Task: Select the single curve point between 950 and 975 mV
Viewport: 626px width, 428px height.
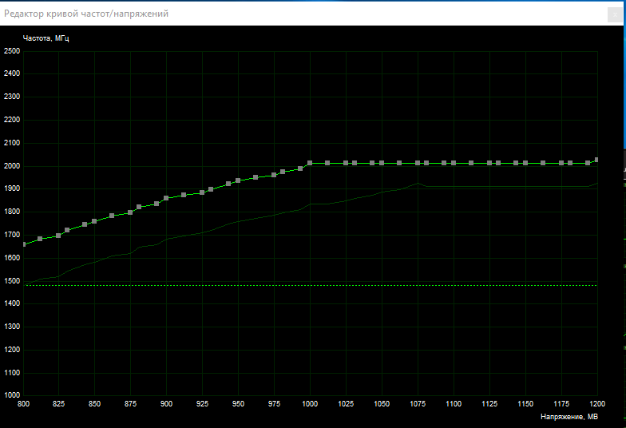Action: tap(256, 177)
